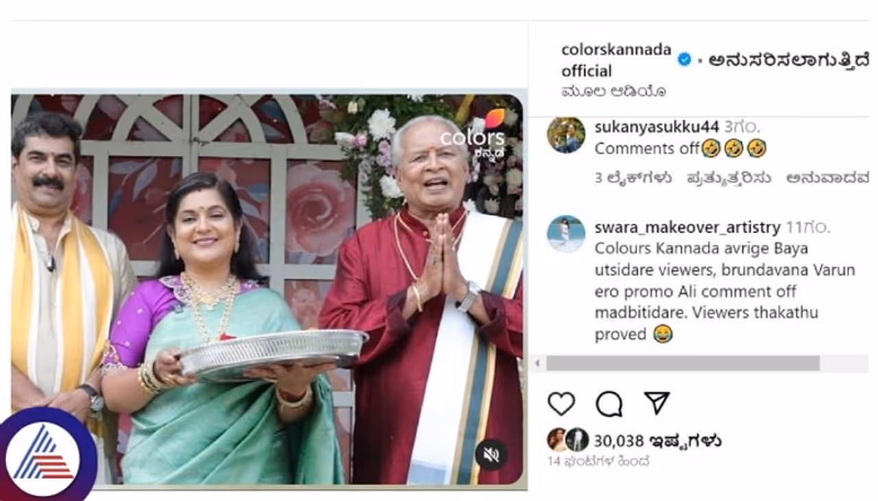Reply to sukanyasukku44's comment

point(728,178)
